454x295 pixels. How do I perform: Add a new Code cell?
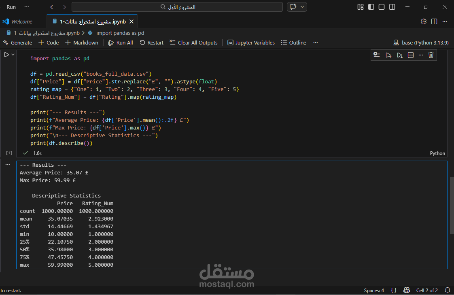click(x=49, y=42)
